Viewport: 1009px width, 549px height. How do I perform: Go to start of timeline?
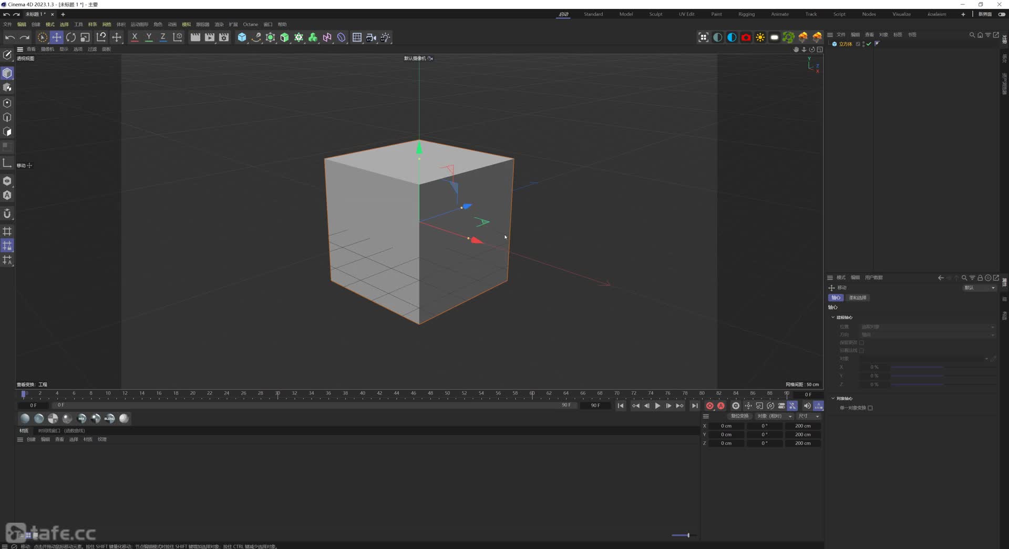coord(621,405)
